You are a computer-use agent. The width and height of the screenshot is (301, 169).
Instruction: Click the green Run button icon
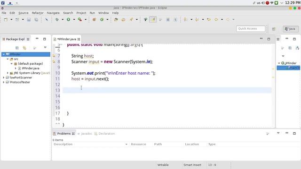[x=68, y=20]
